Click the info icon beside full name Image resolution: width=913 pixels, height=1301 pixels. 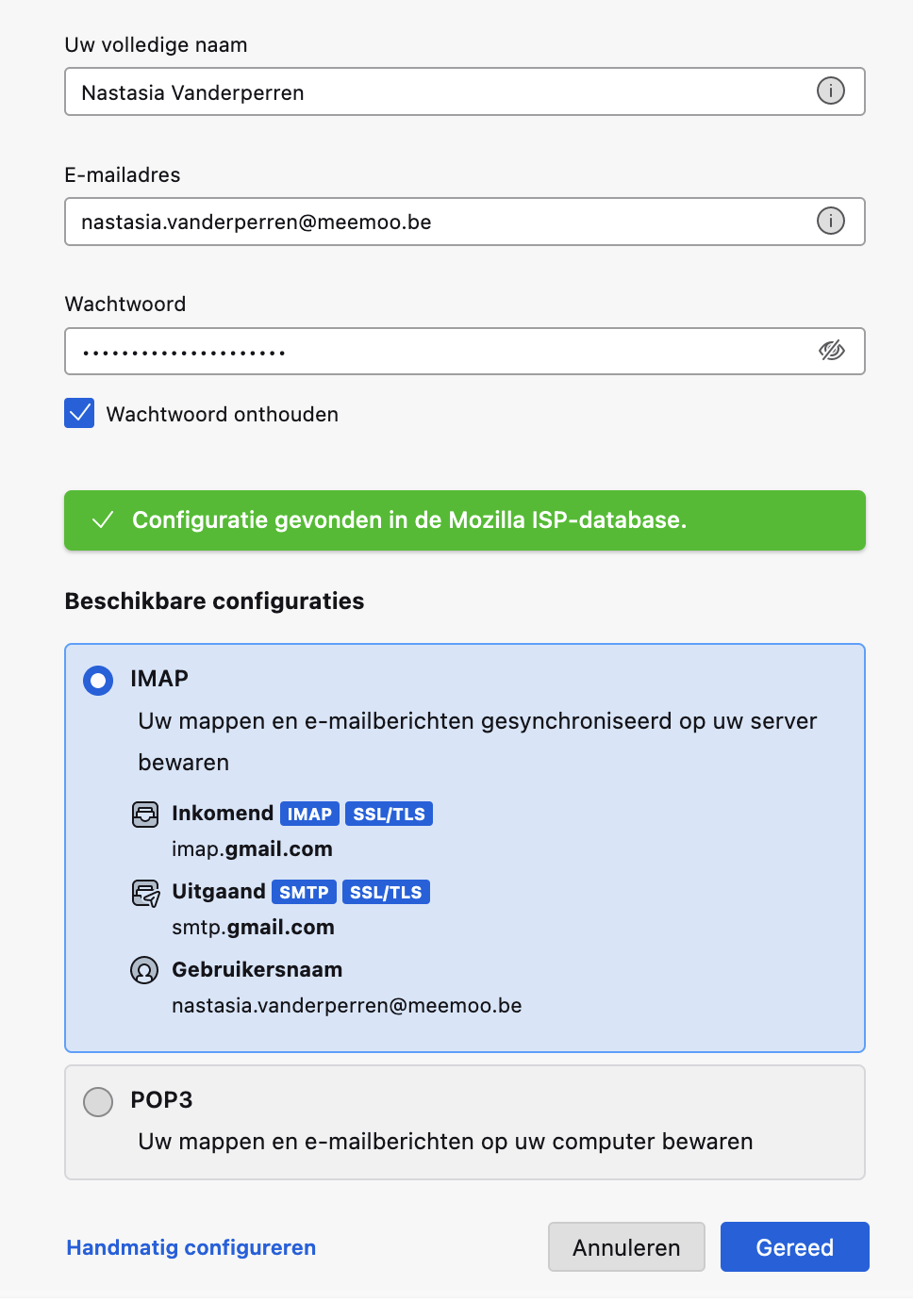click(x=830, y=91)
